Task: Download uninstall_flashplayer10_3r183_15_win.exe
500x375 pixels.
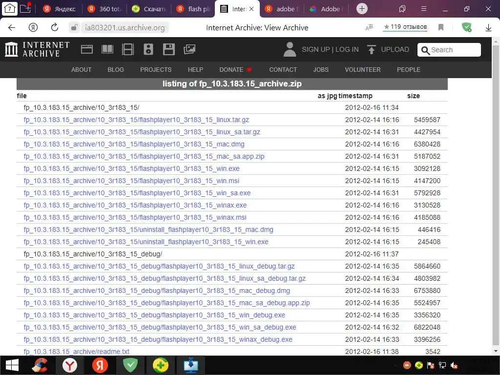Action: 146,242
